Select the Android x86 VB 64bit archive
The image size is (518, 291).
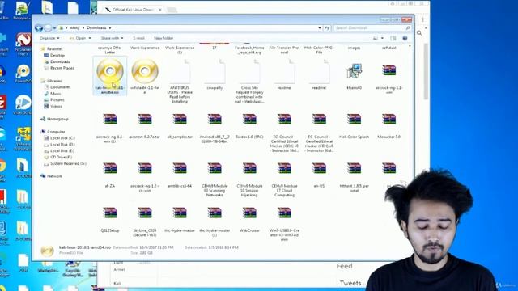coord(214,128)
